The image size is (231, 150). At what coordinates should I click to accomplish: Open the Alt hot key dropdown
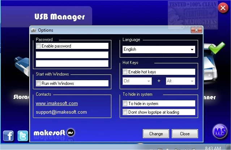180,81
